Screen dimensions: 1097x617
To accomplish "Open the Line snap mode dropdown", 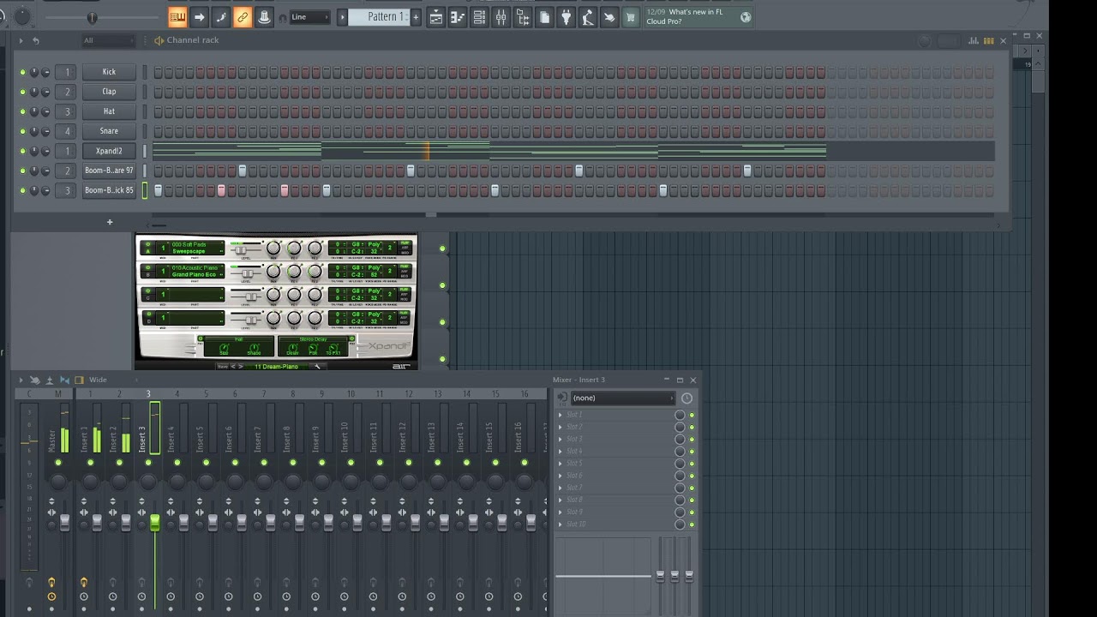I will (x=309, y=17).
